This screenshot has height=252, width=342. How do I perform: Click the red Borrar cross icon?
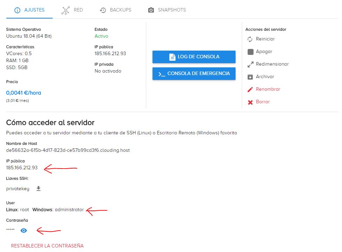250,102
